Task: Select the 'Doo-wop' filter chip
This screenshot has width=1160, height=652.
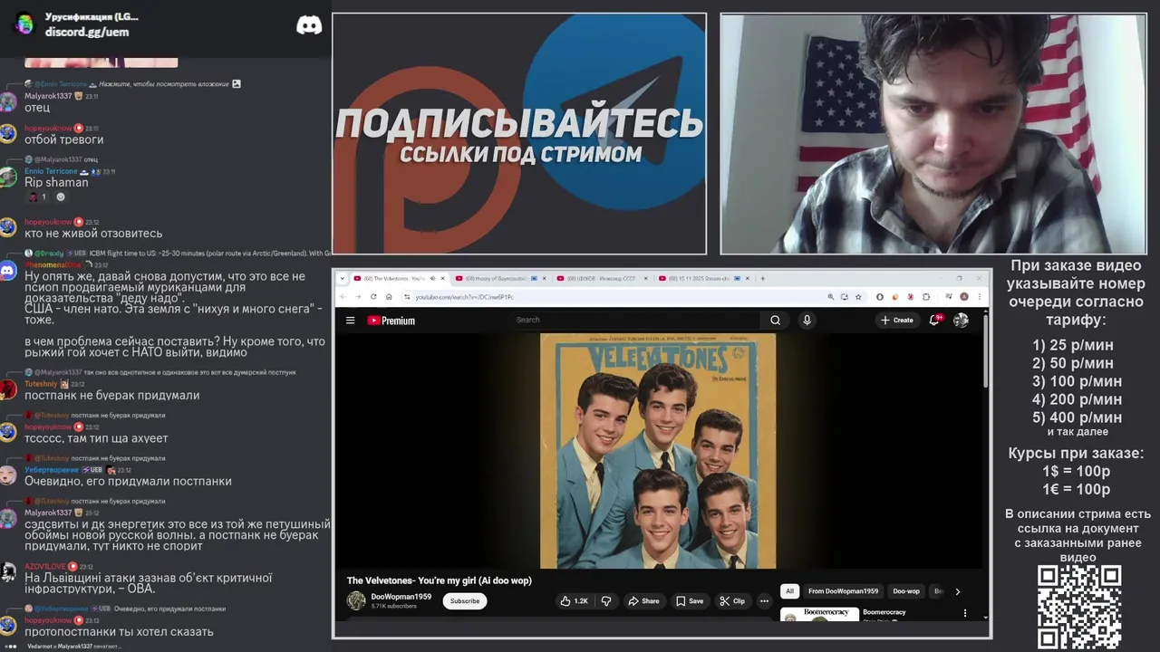Action: coord(906,591)
